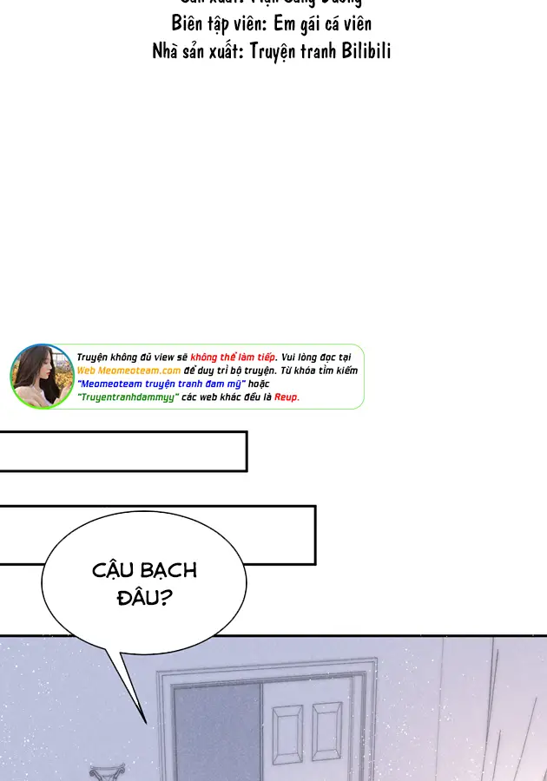Click the "Biên tập viên: Em gái cá viên" credit
The width and height of the screenshot is (547, 781).
click(x=271, y=24)
